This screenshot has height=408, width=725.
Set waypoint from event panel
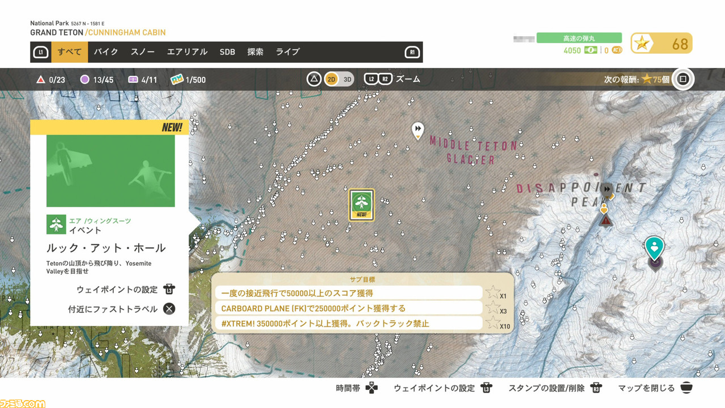click(x=126, y=290)
